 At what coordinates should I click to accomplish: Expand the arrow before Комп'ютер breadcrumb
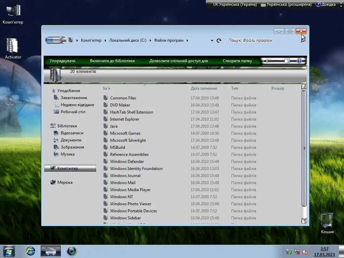(77, 40)
